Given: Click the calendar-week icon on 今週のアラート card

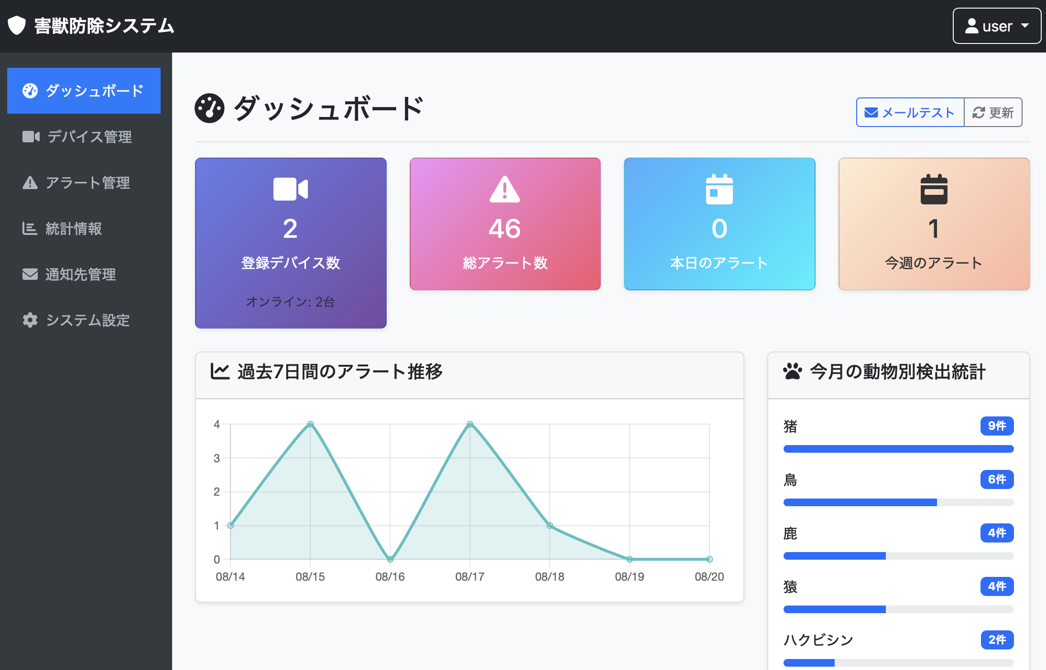Looking at the screenshot, I should (934, 189).
